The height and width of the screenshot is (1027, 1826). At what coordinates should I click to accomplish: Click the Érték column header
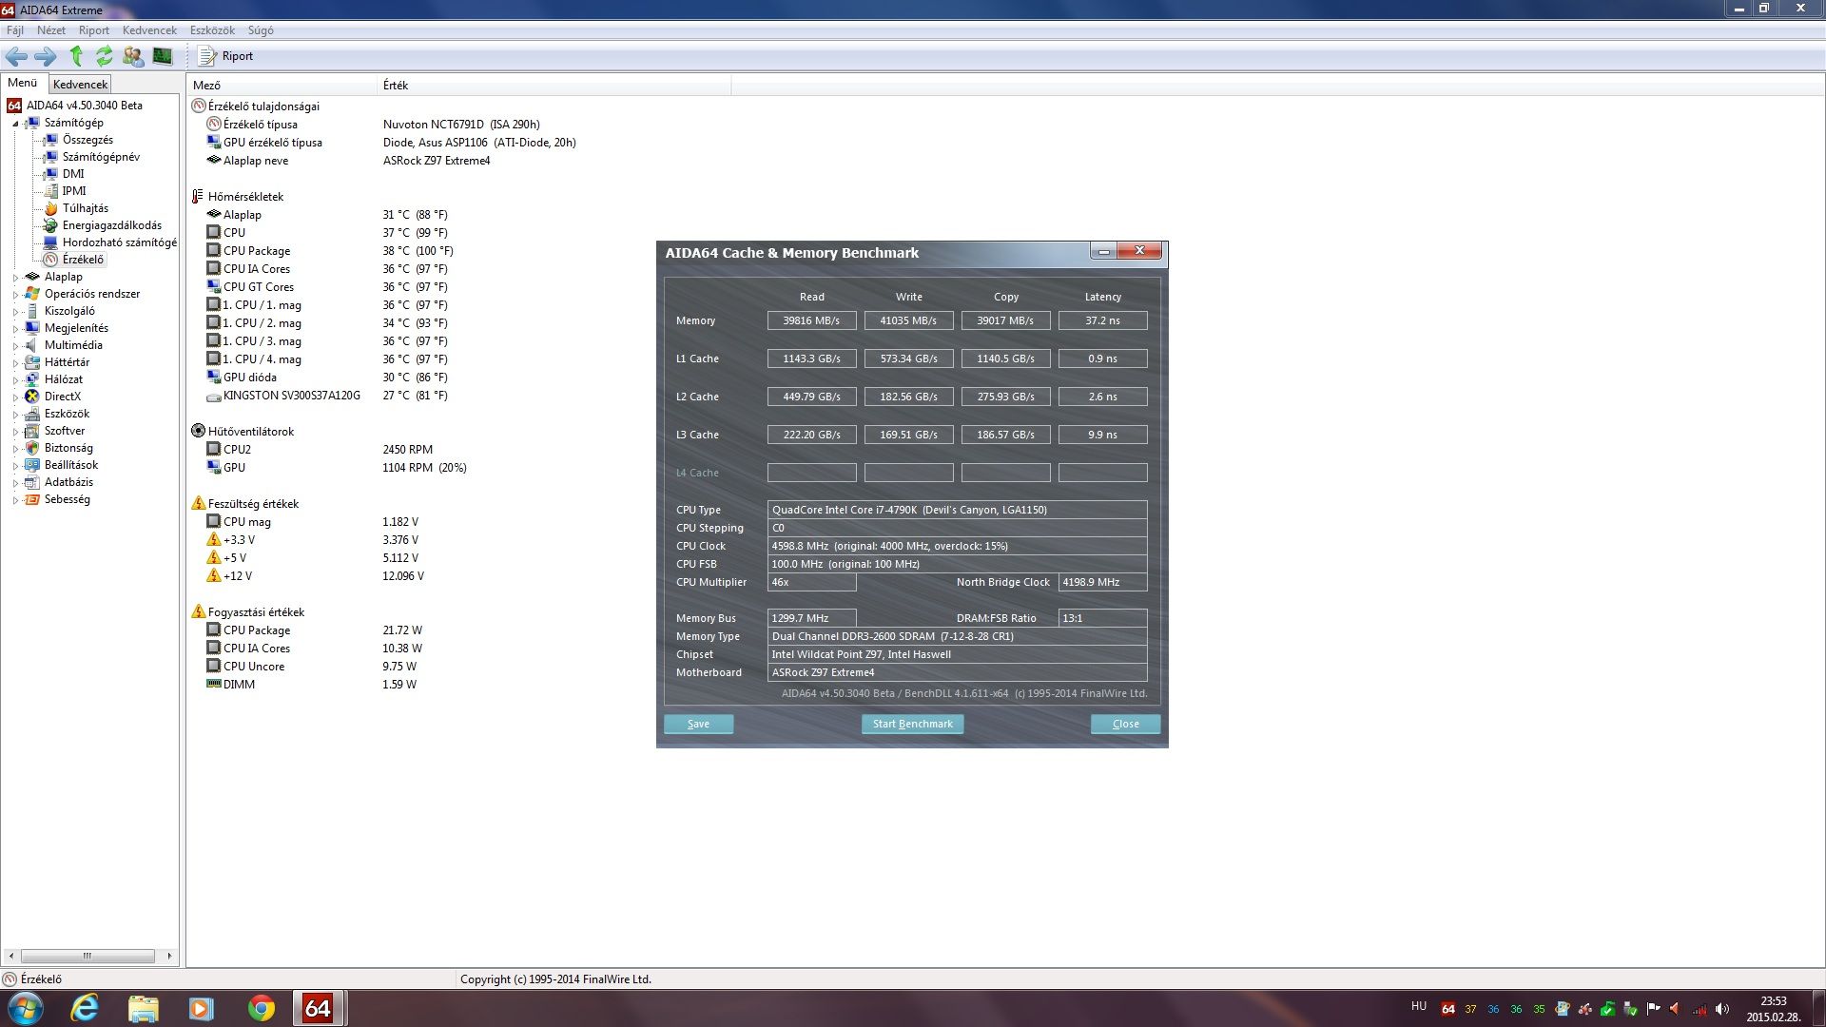(554, 85)
